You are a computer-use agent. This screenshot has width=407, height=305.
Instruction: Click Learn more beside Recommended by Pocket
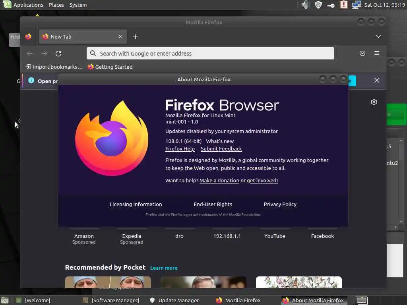(x=164, y=268)
